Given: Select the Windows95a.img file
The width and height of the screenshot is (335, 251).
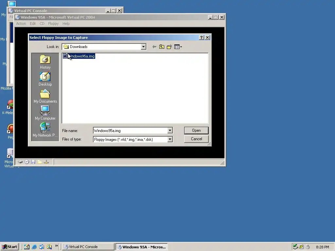Looking at the screenshot, I should pos(79,56).
